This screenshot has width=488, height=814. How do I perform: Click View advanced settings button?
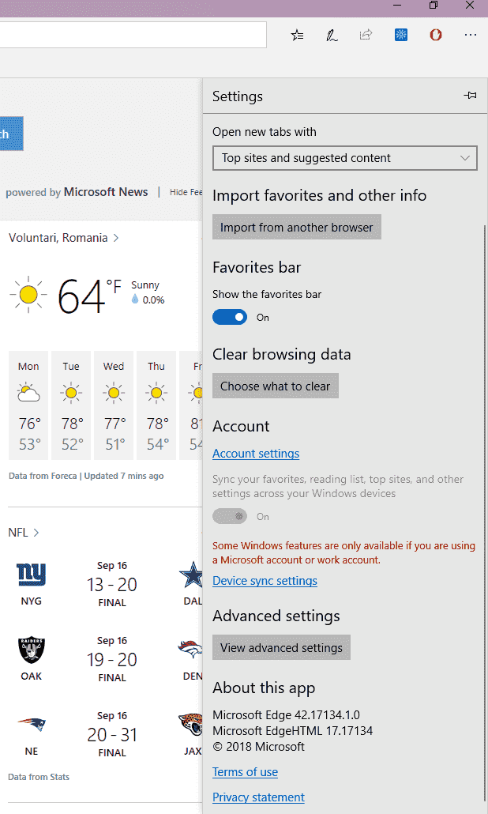[282, 647]
